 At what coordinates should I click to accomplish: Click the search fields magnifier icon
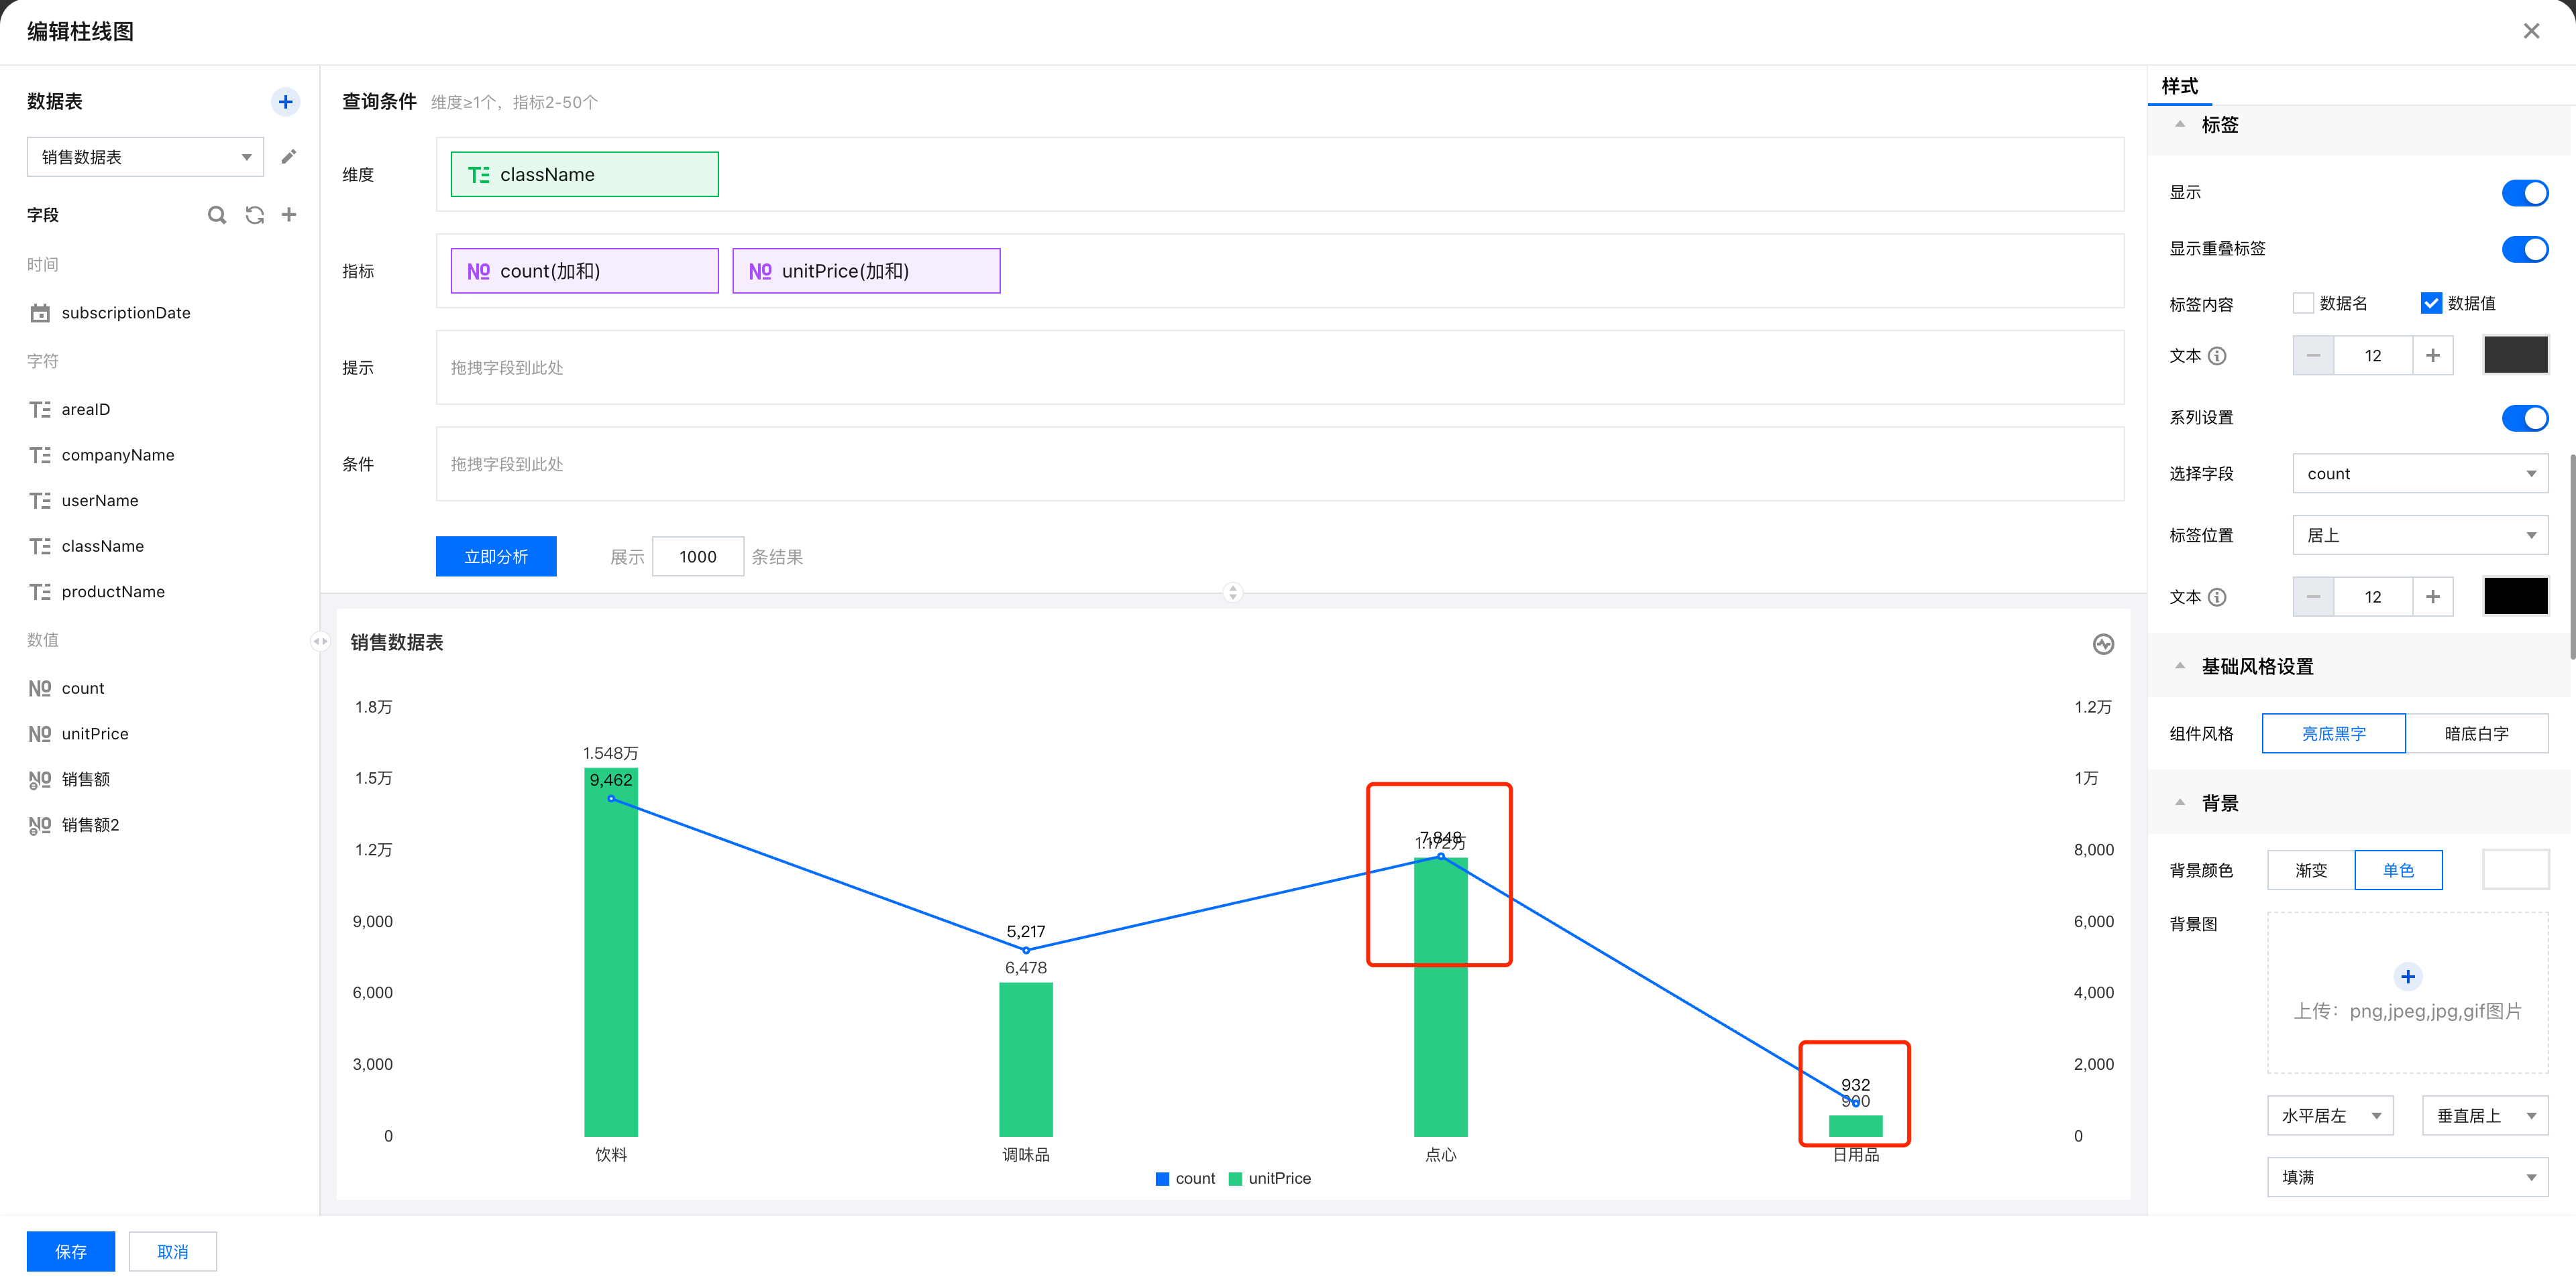216,215
